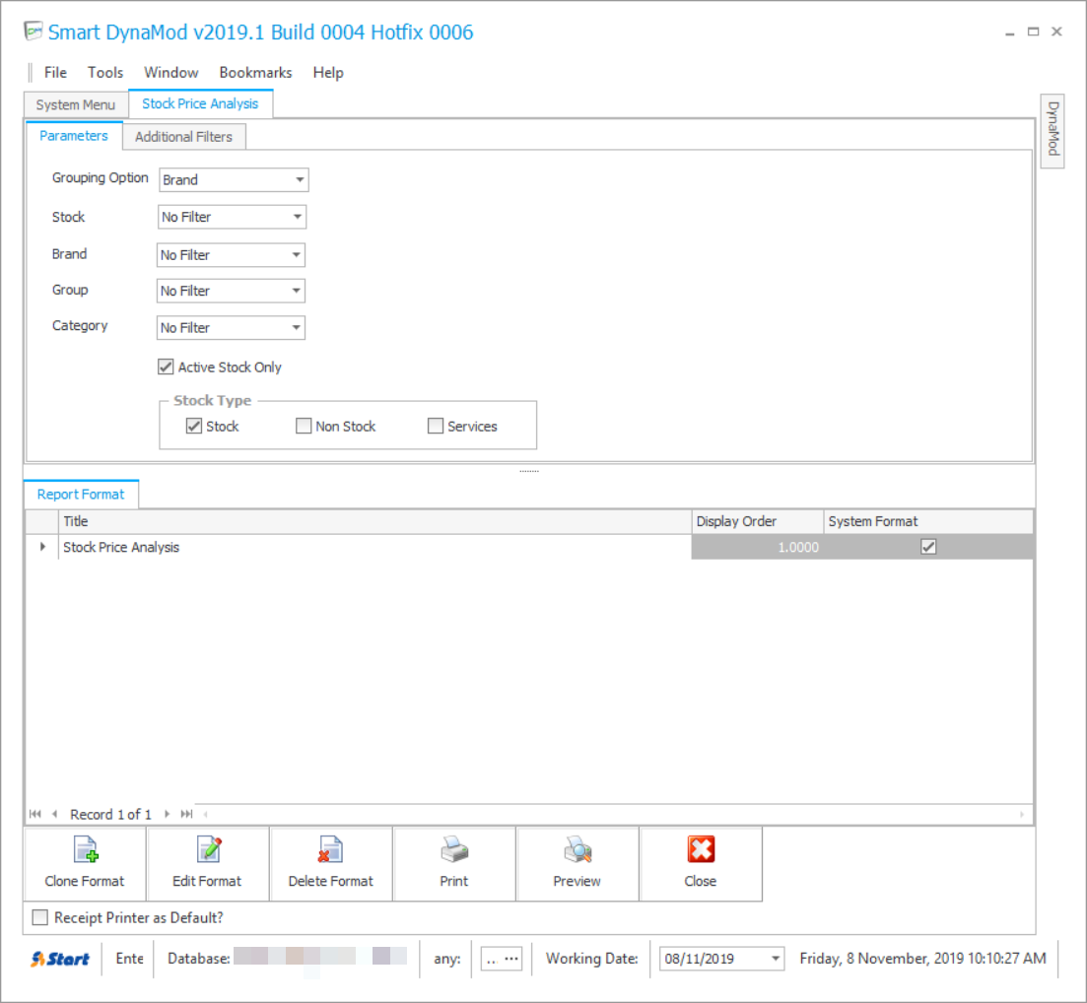Open the Start menu in status bar
The height and width of the screenshot is (1003, 1087).
(x=60, y=959)
